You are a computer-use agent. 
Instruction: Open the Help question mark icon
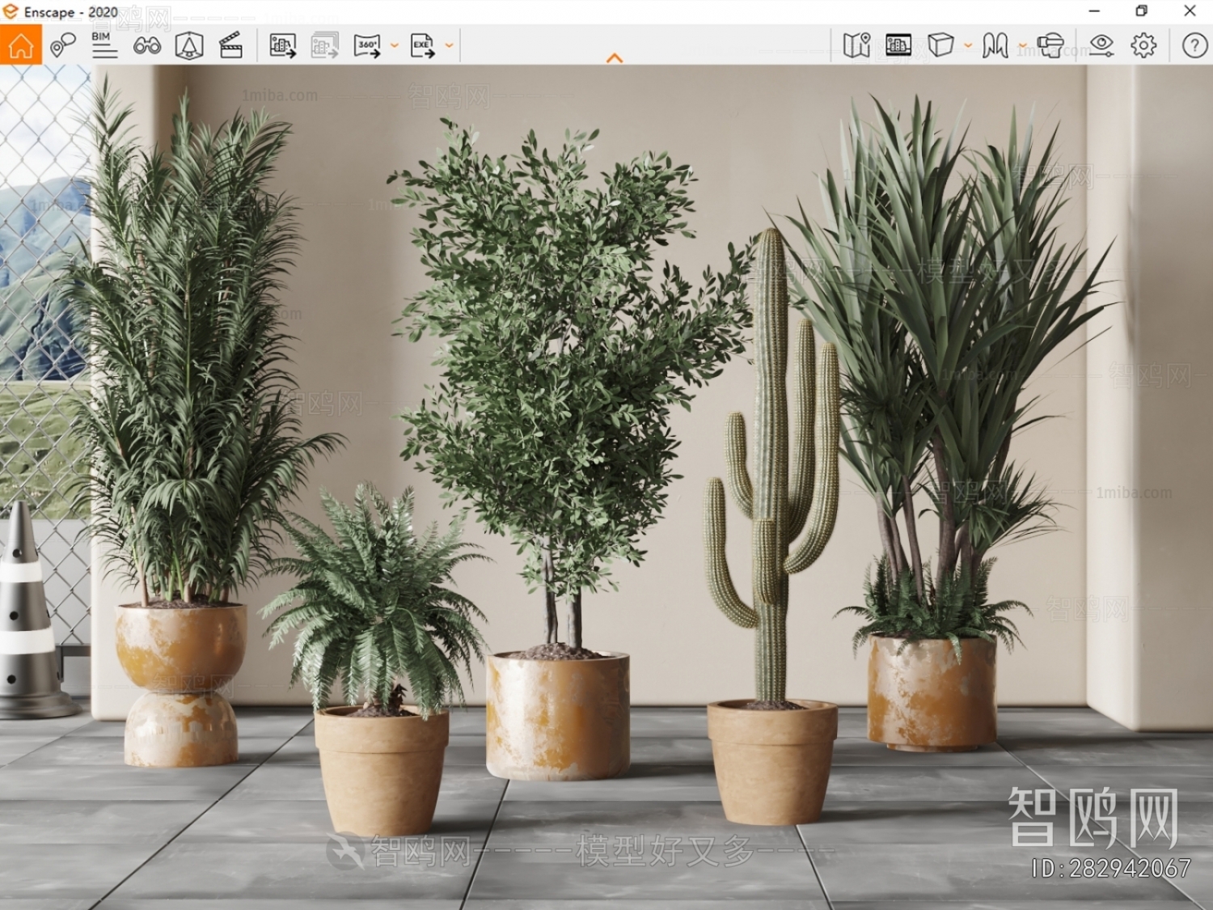1194,45
